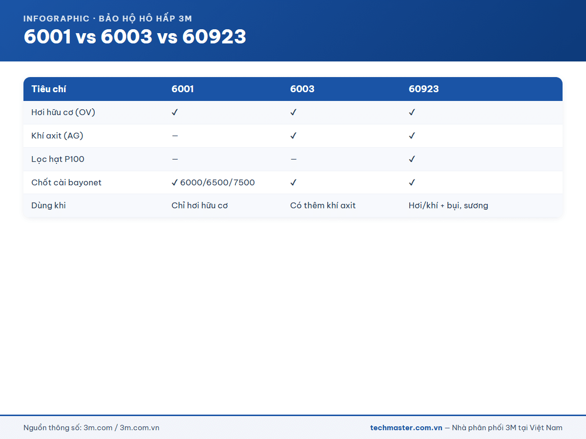Select the "Tiêu chí" column header
The width and height of the screenshot is (586, 439).
point(49,89)
